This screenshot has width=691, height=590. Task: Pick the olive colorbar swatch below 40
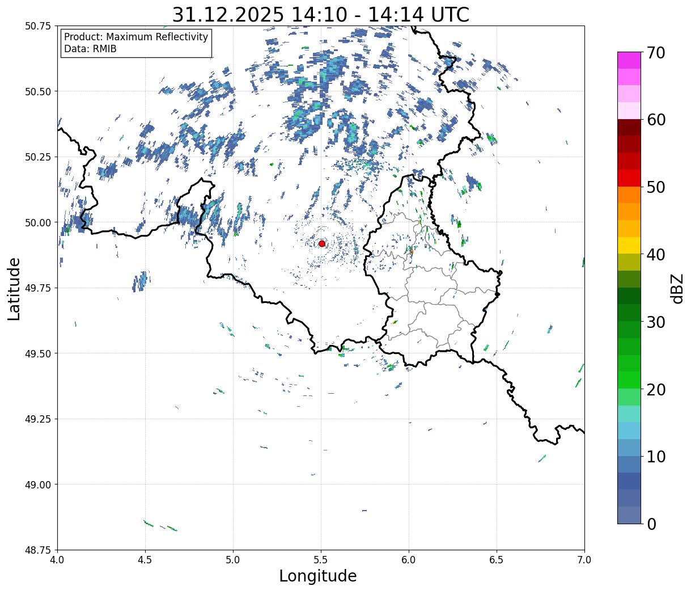(629, 262)
